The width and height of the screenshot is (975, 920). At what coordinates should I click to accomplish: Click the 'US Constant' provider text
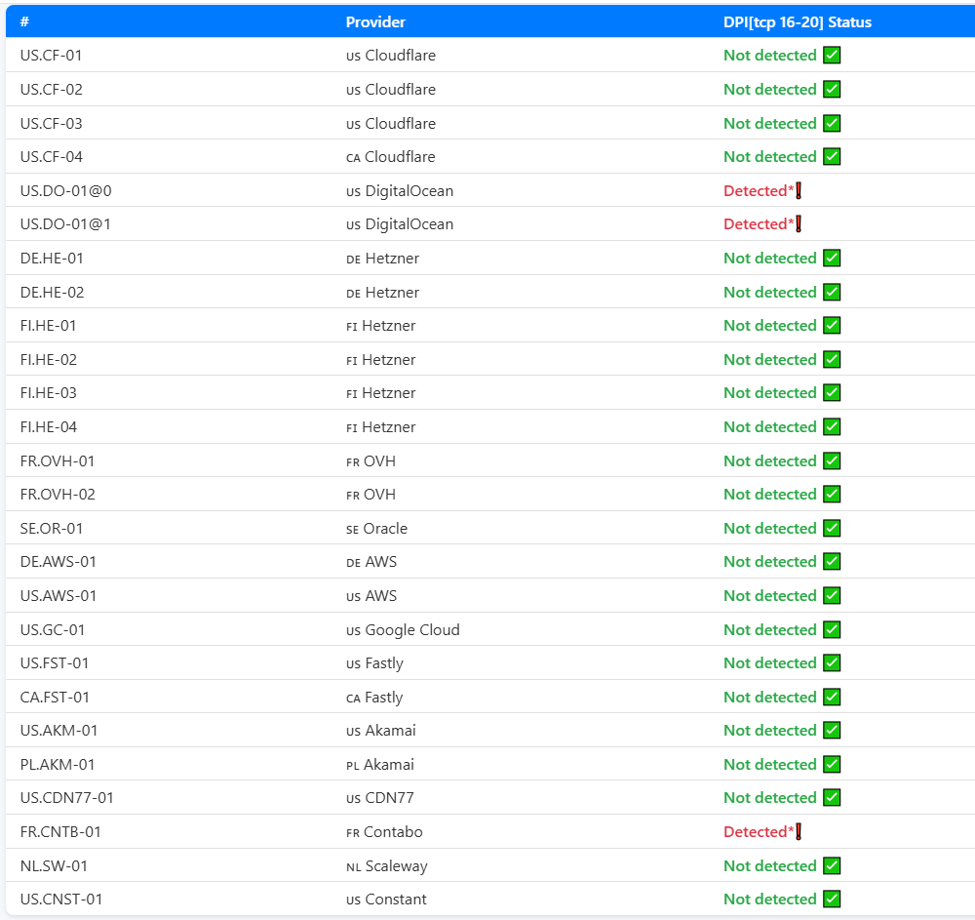click(386, 899)
